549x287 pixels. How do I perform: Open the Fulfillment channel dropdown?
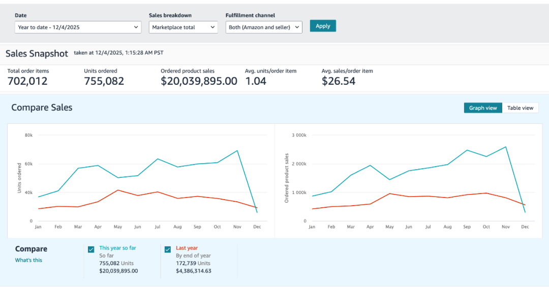(x=264, y=27)
